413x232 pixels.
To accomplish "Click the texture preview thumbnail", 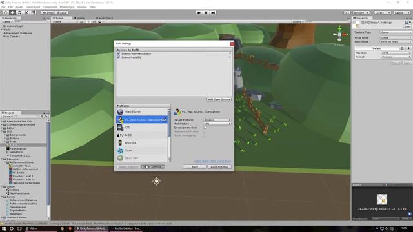I will pos(381,199).
